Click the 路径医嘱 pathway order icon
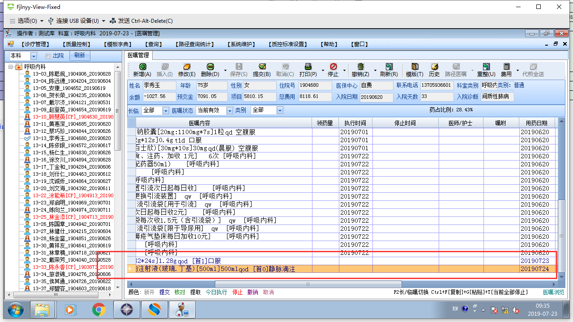This screenshot has height=322, width=573. [x=456, y=67]
